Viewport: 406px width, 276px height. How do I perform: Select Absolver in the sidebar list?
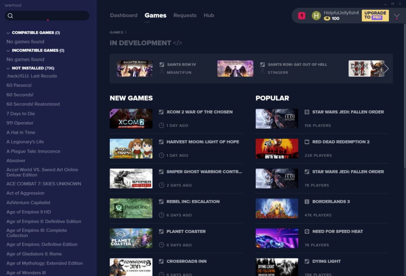coord(16,161)
